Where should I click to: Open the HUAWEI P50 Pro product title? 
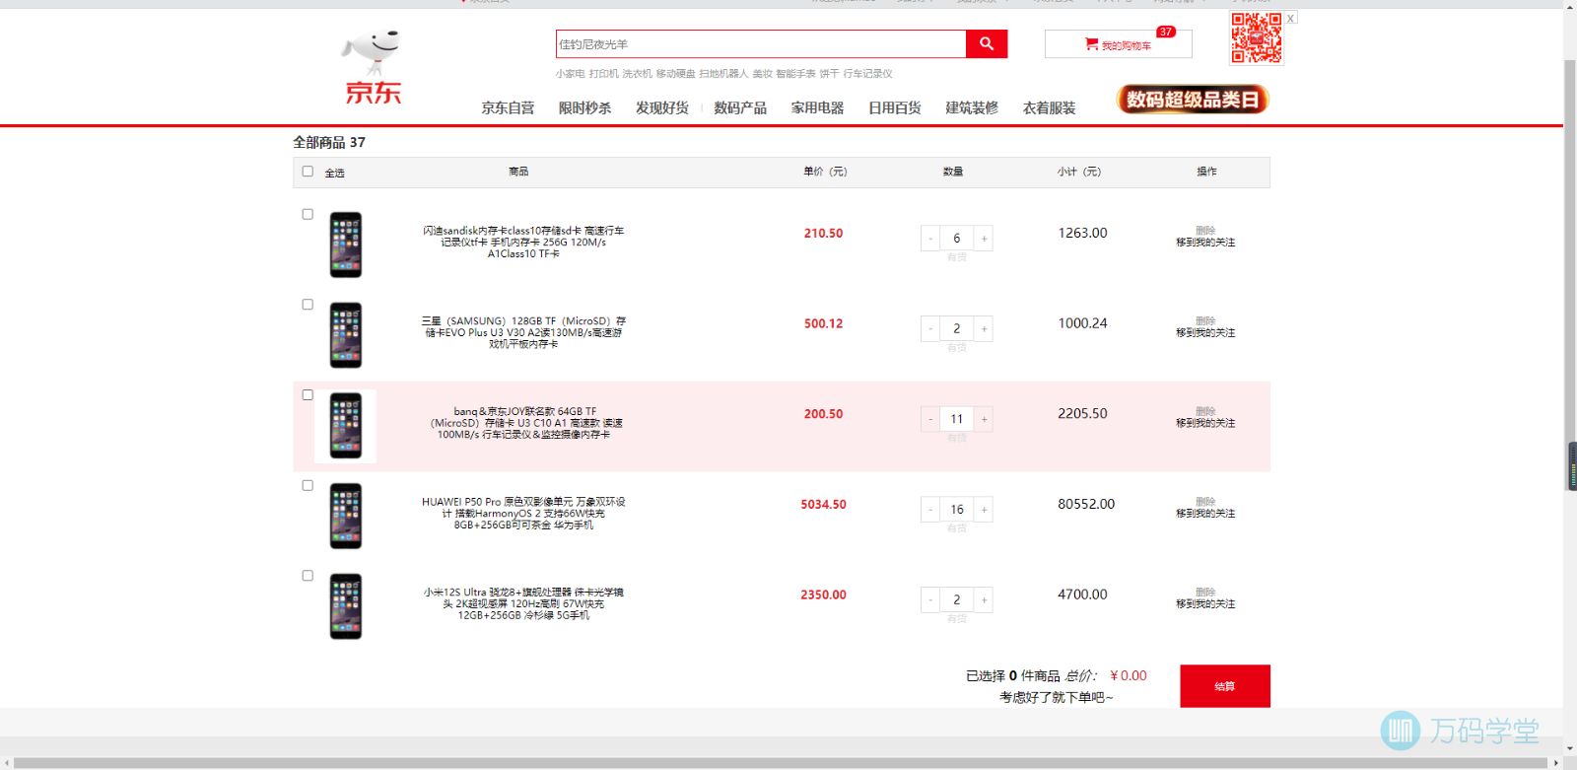pyautogui.click(x=523, y=514)
